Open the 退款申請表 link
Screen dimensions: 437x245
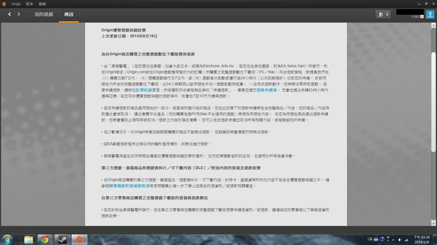(x=267, y=90)
